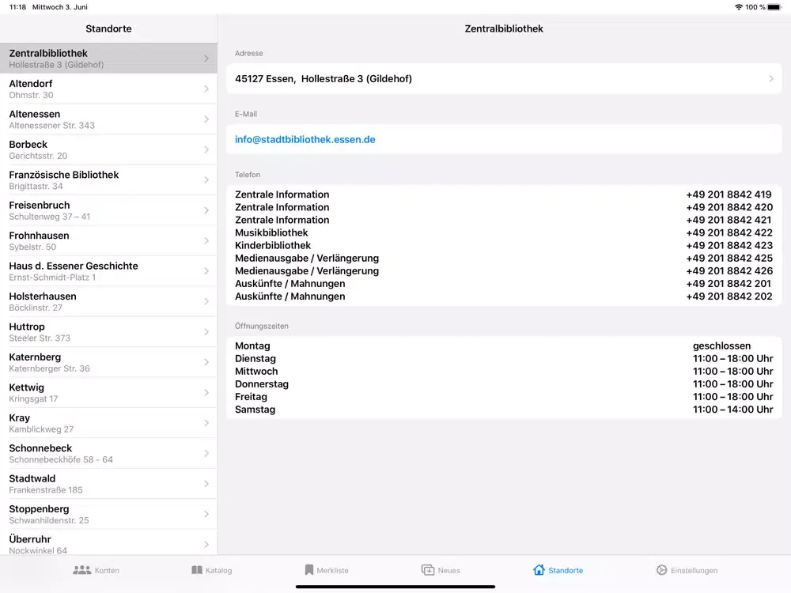Open address 45127 Essen, Hollestraße 3
This screenshot has width=791, height=593.
point(503,78)
